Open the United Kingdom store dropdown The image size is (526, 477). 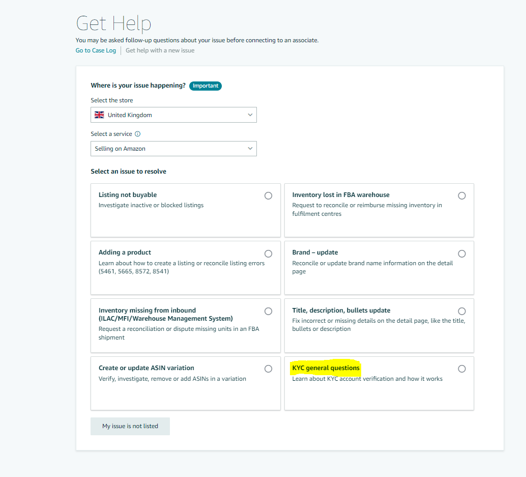click(174, 115)
